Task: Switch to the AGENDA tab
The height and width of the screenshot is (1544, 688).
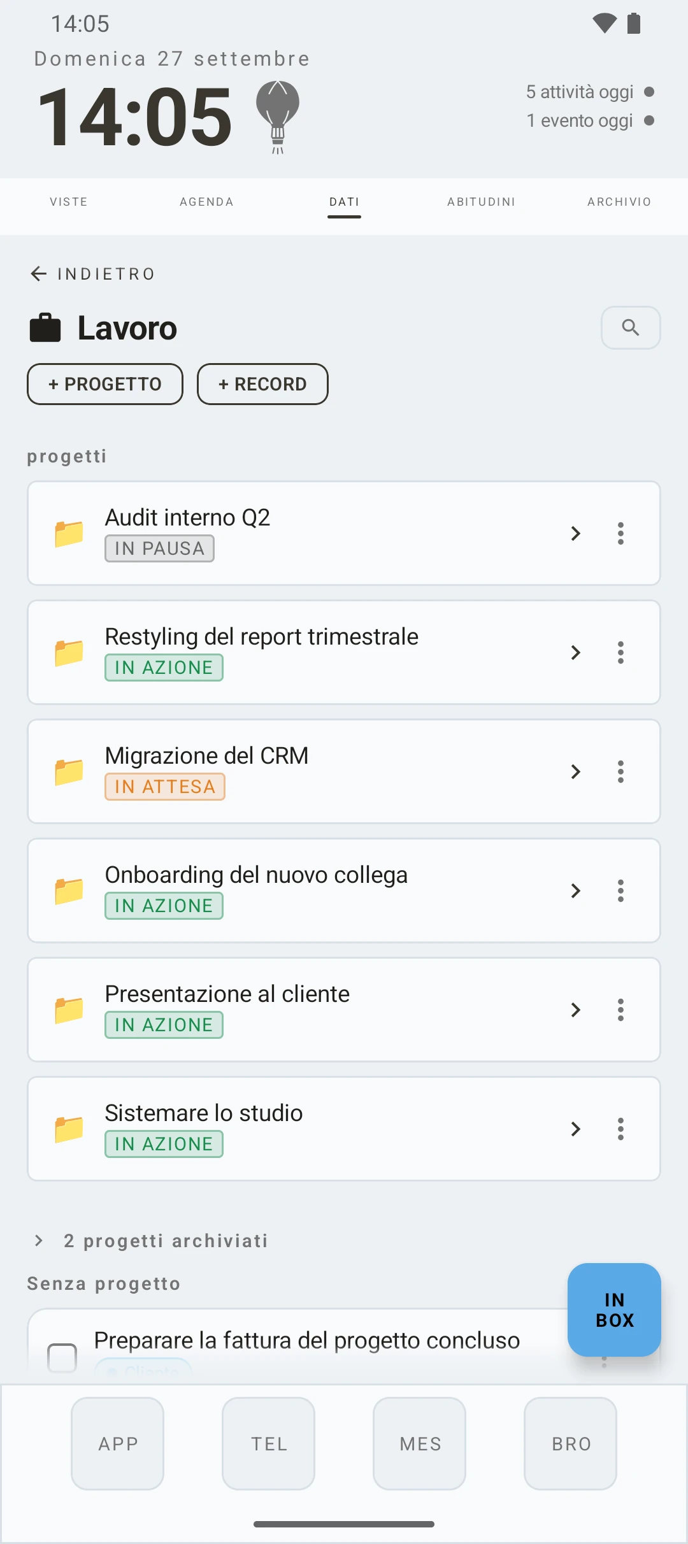Action: pyautogui.click(x=206, y=202)
